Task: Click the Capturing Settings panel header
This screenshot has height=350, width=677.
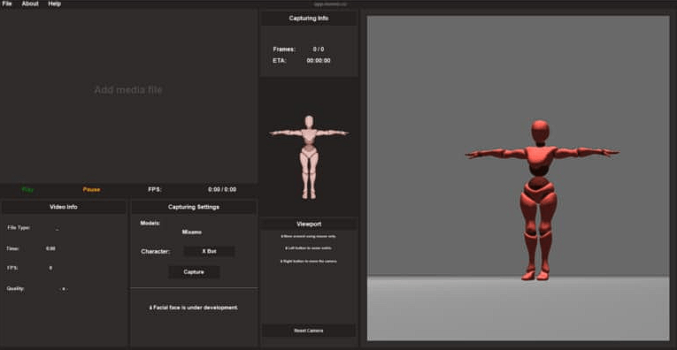Action: click(x=194, y=207)
